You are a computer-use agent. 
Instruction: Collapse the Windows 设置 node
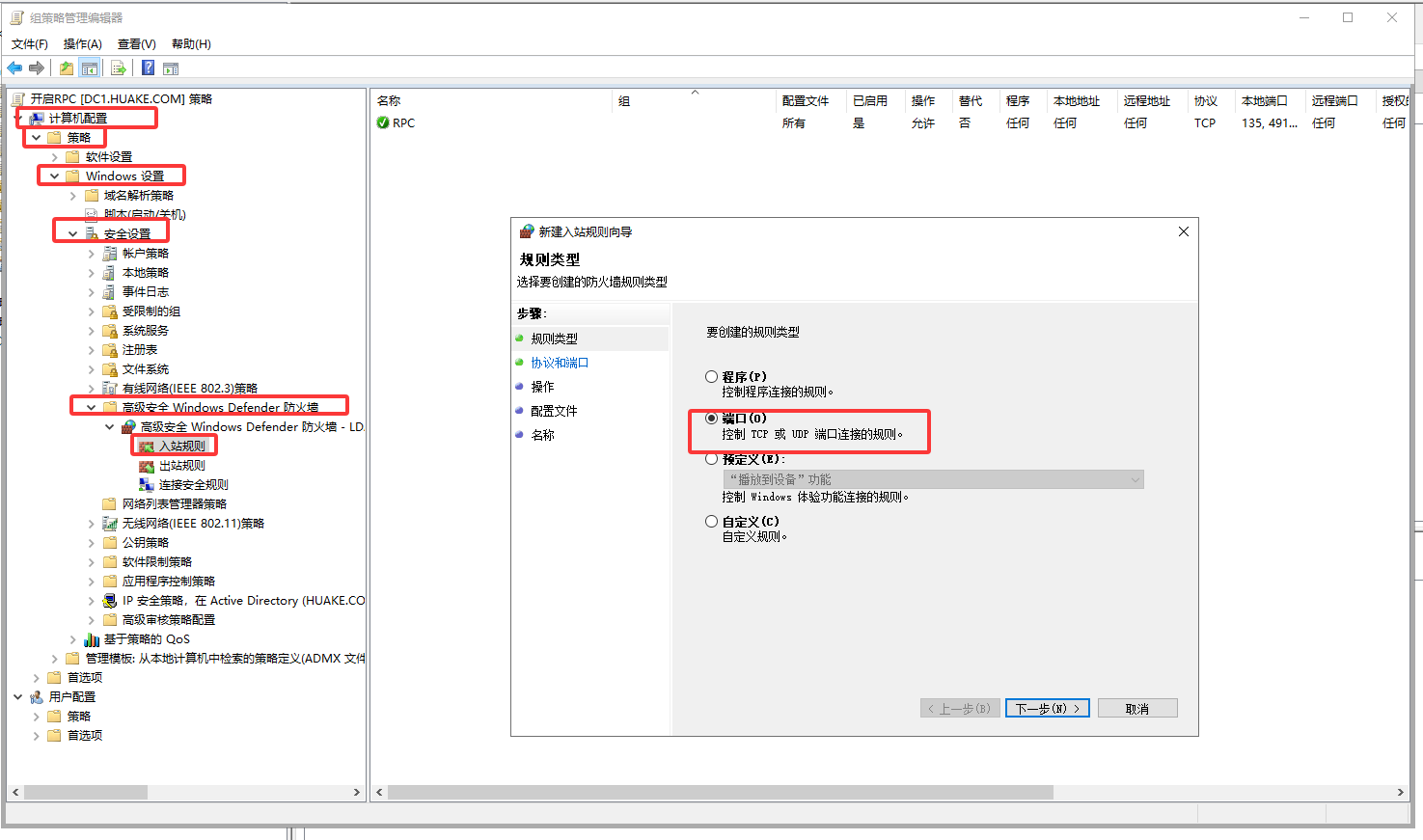click(55, 176)
